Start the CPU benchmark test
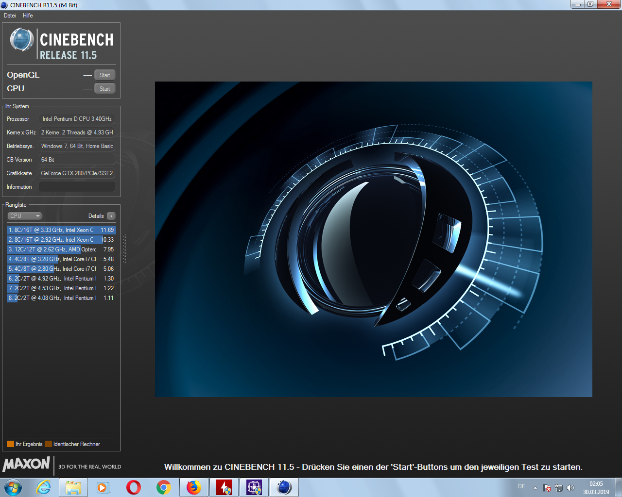Viewport: 622px width, 497px height. point(104,88)
